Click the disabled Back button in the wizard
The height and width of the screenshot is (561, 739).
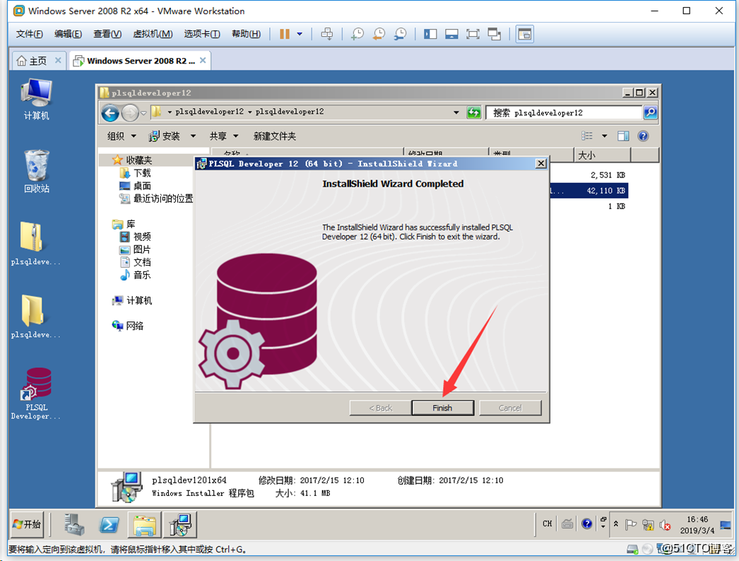[x=380, y=408]
